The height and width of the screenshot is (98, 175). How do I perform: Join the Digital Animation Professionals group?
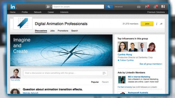[x=147, y=24]
